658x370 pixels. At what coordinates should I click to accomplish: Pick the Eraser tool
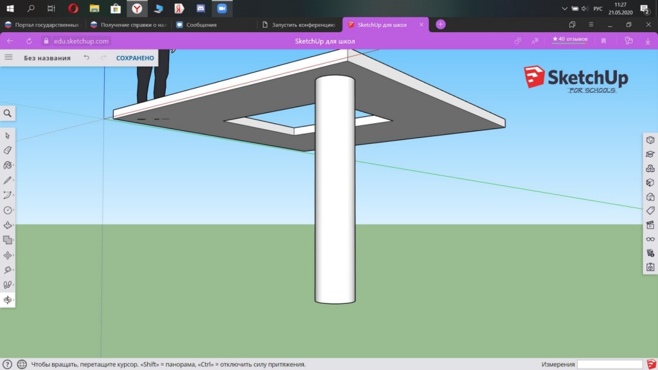(8, 150)
